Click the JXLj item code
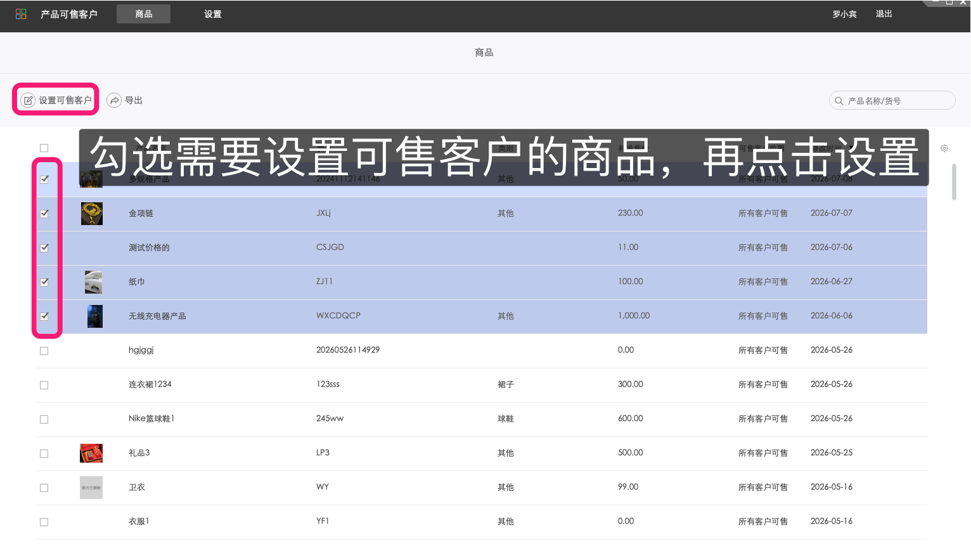Screen dimensions: 971x544 324,213
